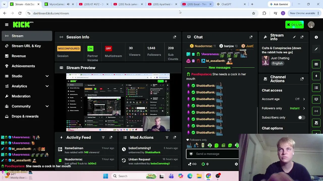Open the profile avatar menu
Viewport: 323px width, 181px height.
point(311,25)
